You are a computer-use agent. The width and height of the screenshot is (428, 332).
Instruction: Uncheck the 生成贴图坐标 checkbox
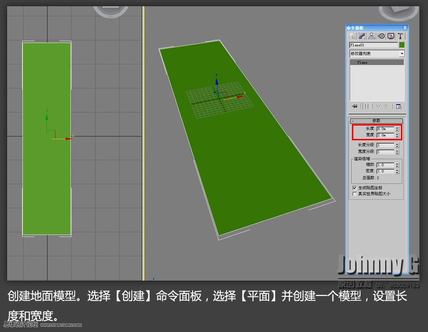point(355,187)
